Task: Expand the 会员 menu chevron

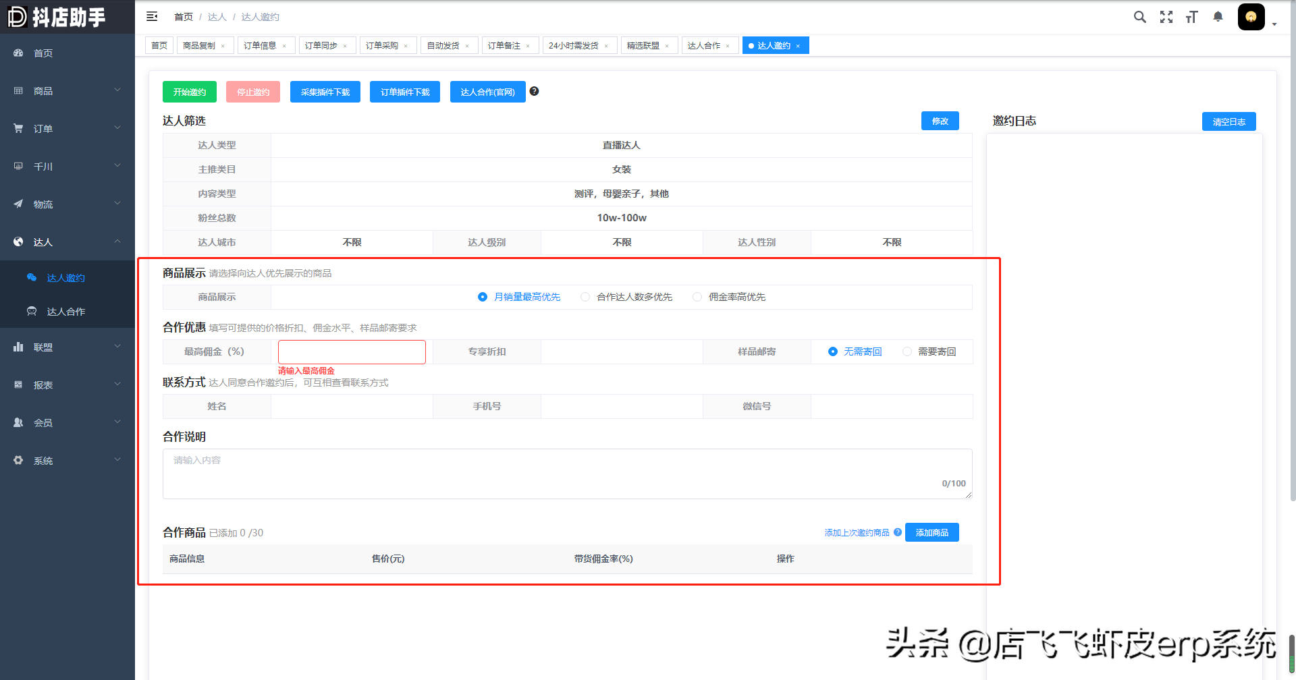Action: [x=117, y=422]
